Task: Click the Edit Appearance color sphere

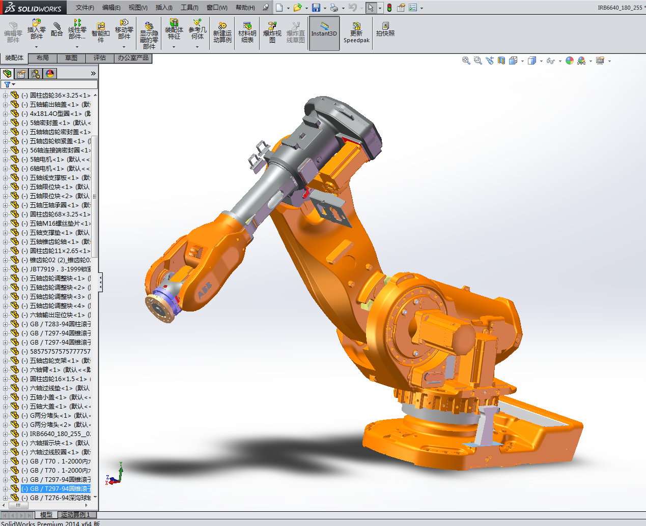Action: (570, 60)
